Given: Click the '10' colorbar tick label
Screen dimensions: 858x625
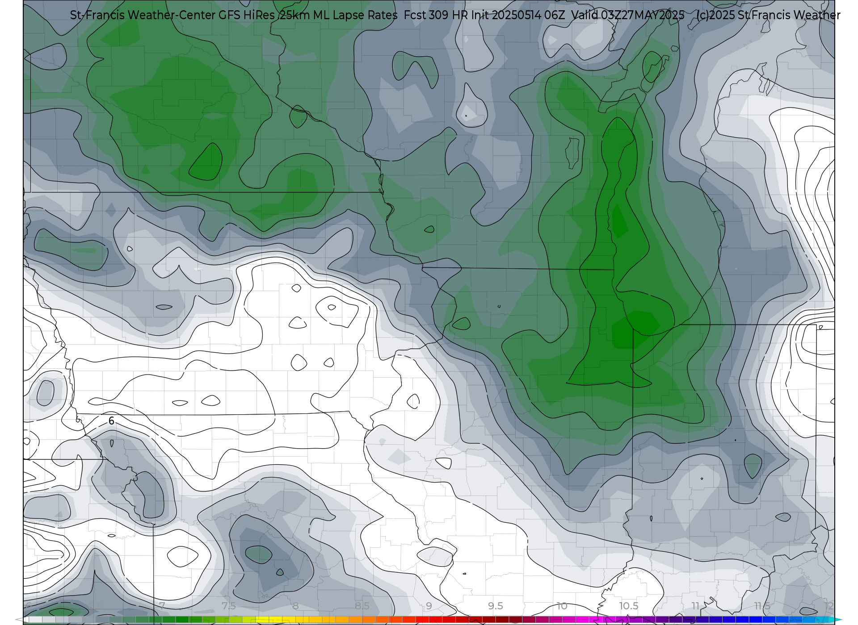Looking at the screenshot, I should (x=562, y=606).
